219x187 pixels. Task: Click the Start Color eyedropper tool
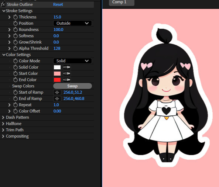tap(66, 73)
